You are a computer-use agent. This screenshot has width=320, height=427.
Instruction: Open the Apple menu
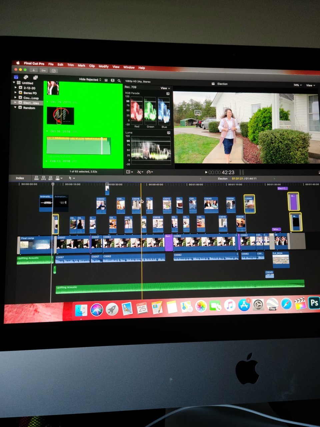point(18,63)
